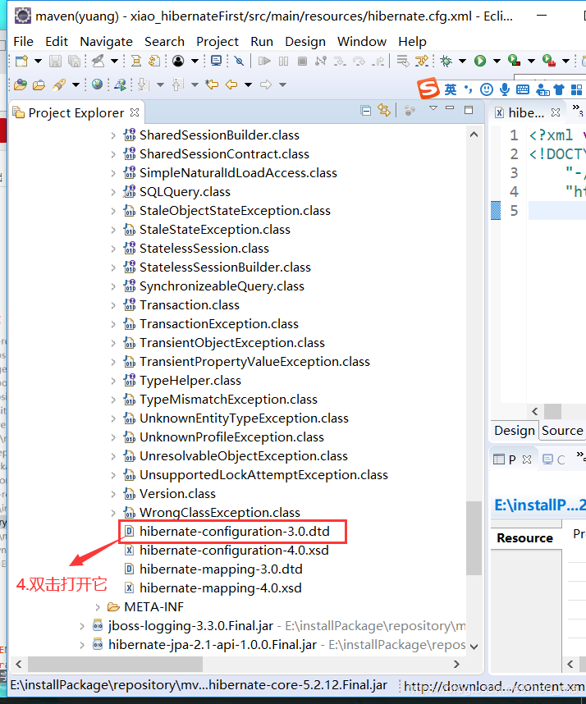Select hibernate-mapping-3.0.dtd file

point(221,569)
